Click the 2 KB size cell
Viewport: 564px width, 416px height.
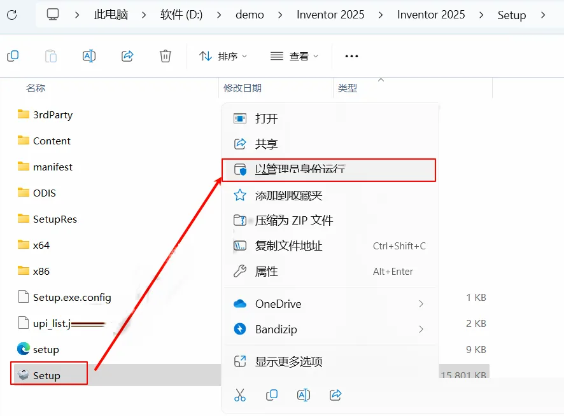(x=476, y=324)
